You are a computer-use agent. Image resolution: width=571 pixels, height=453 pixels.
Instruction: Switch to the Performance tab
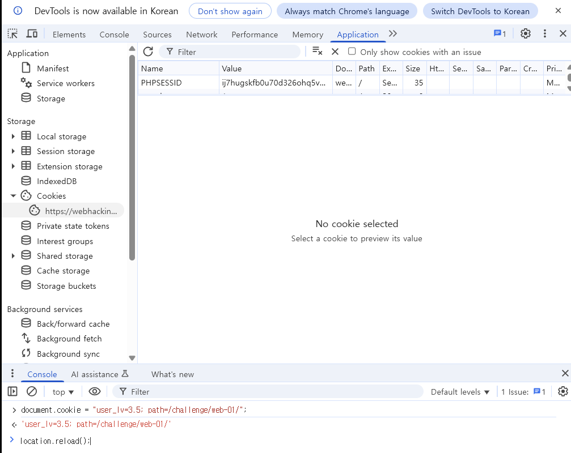255,35
